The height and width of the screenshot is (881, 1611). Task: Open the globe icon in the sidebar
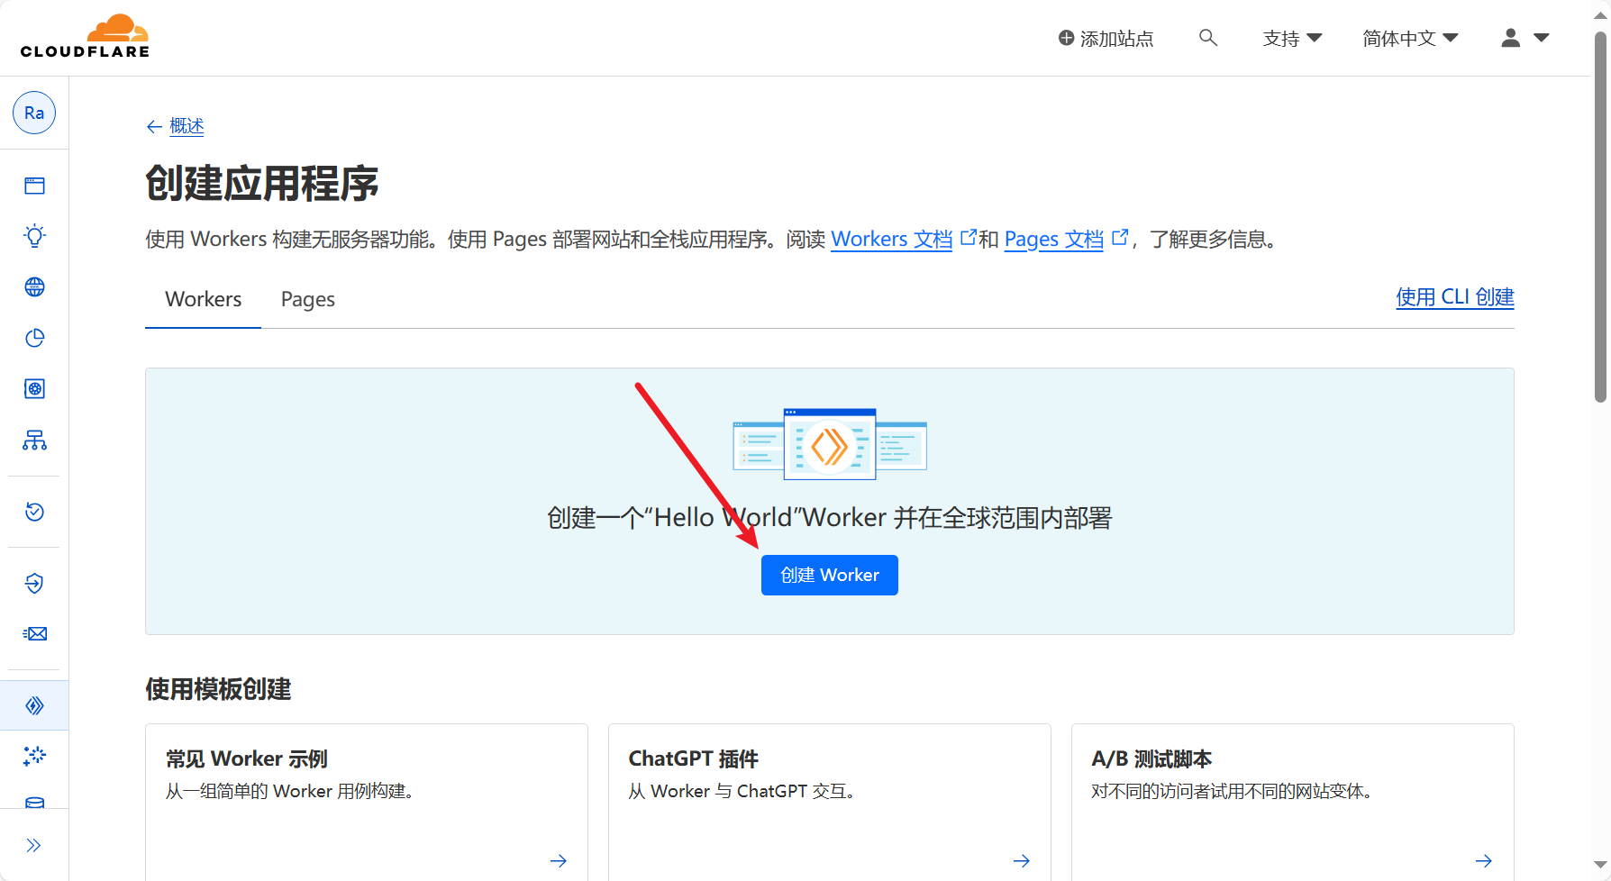click(x=34, y=287)
